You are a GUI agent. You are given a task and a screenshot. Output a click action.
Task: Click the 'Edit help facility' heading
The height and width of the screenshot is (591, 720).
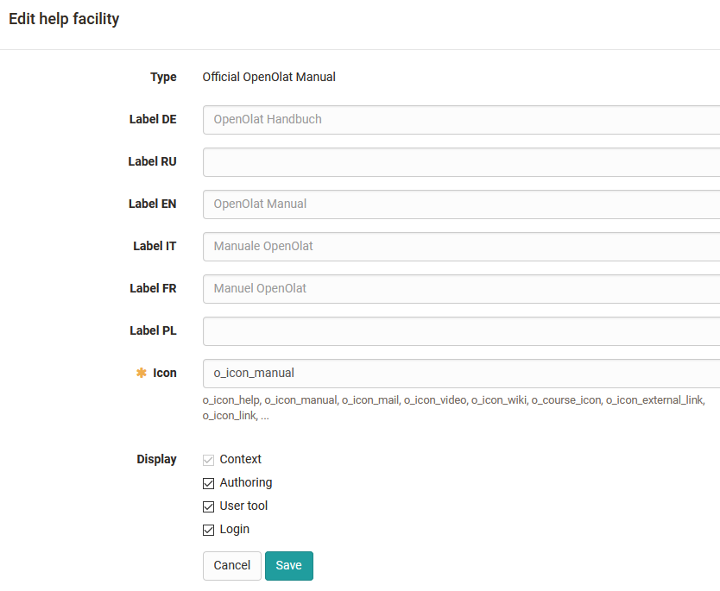(64, 19)
